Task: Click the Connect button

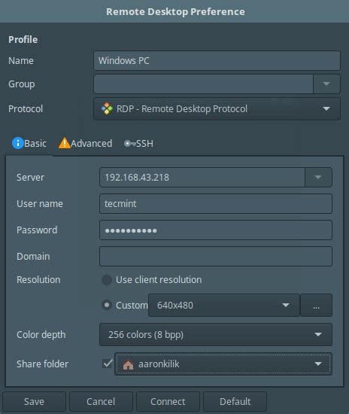Action: (168, 402)
